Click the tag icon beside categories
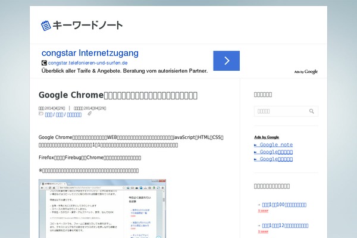 89,114
